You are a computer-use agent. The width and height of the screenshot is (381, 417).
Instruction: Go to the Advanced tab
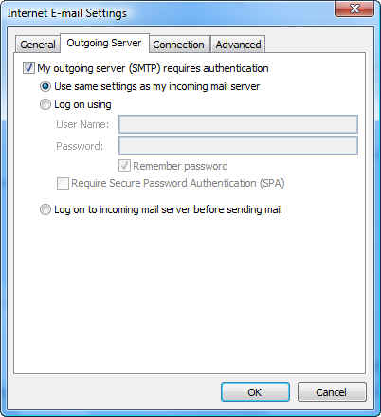click(x=238, y=45)
